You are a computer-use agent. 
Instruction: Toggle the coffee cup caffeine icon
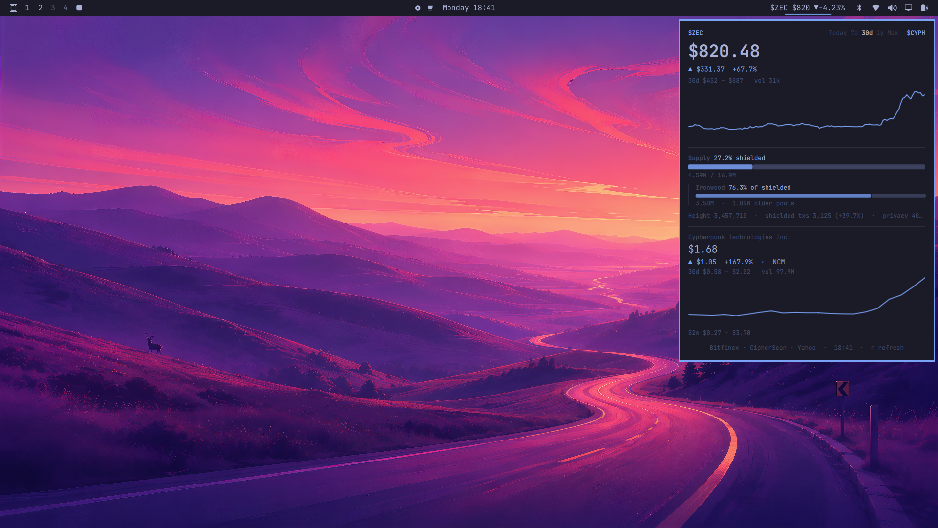(430, 8)
